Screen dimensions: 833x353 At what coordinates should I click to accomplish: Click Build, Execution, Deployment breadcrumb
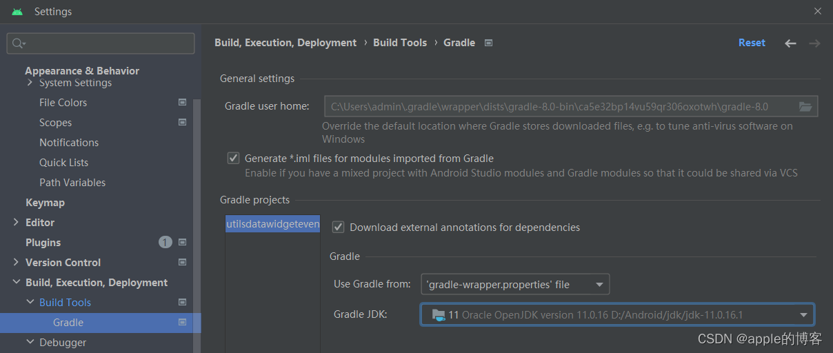click(x=285, y=43)
